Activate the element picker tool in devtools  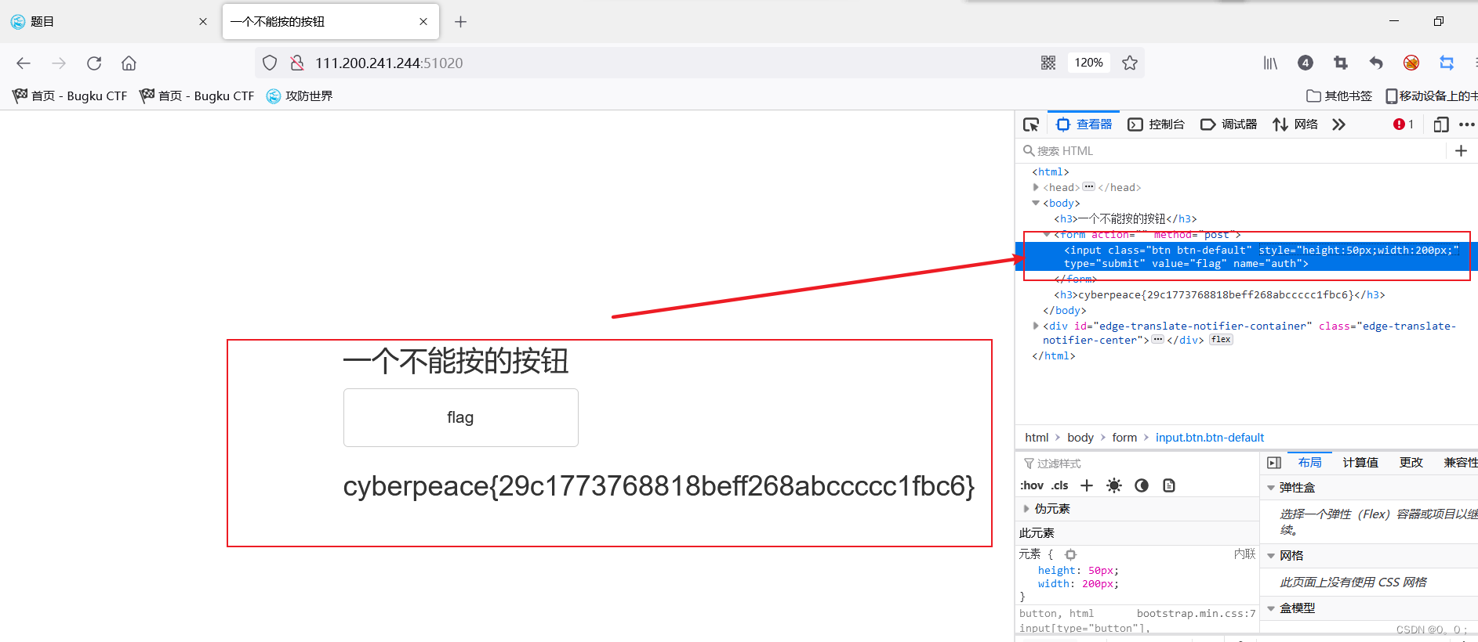[1031, 124]
